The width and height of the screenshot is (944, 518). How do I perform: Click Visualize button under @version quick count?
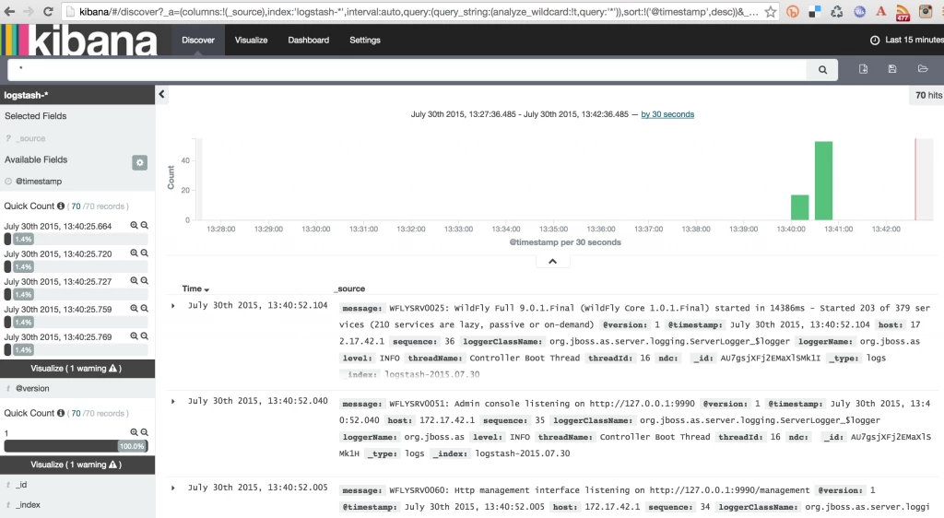(x=77, y=465)
